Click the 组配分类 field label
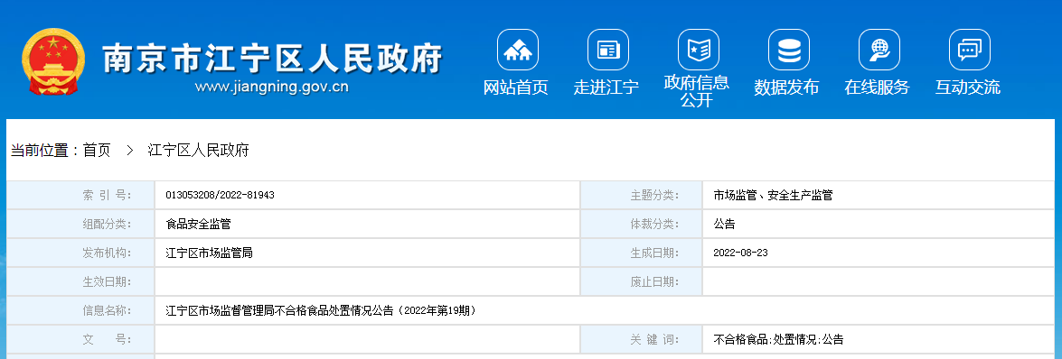 [107, 224]
